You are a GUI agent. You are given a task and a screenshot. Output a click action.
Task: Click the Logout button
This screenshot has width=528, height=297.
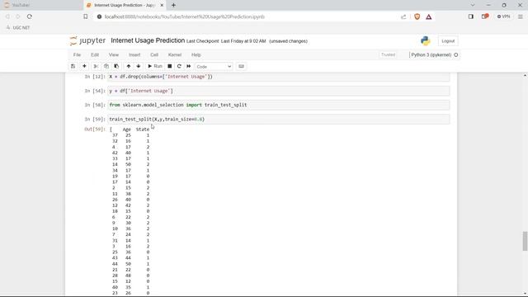[448, 41]
